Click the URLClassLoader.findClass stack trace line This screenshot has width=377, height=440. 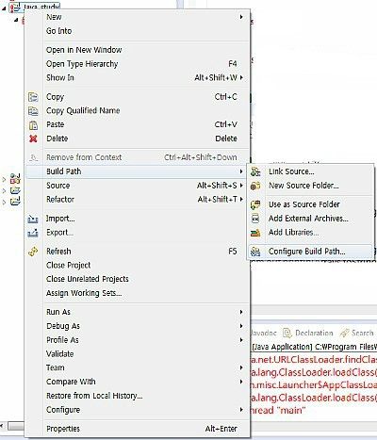(314, 360)
